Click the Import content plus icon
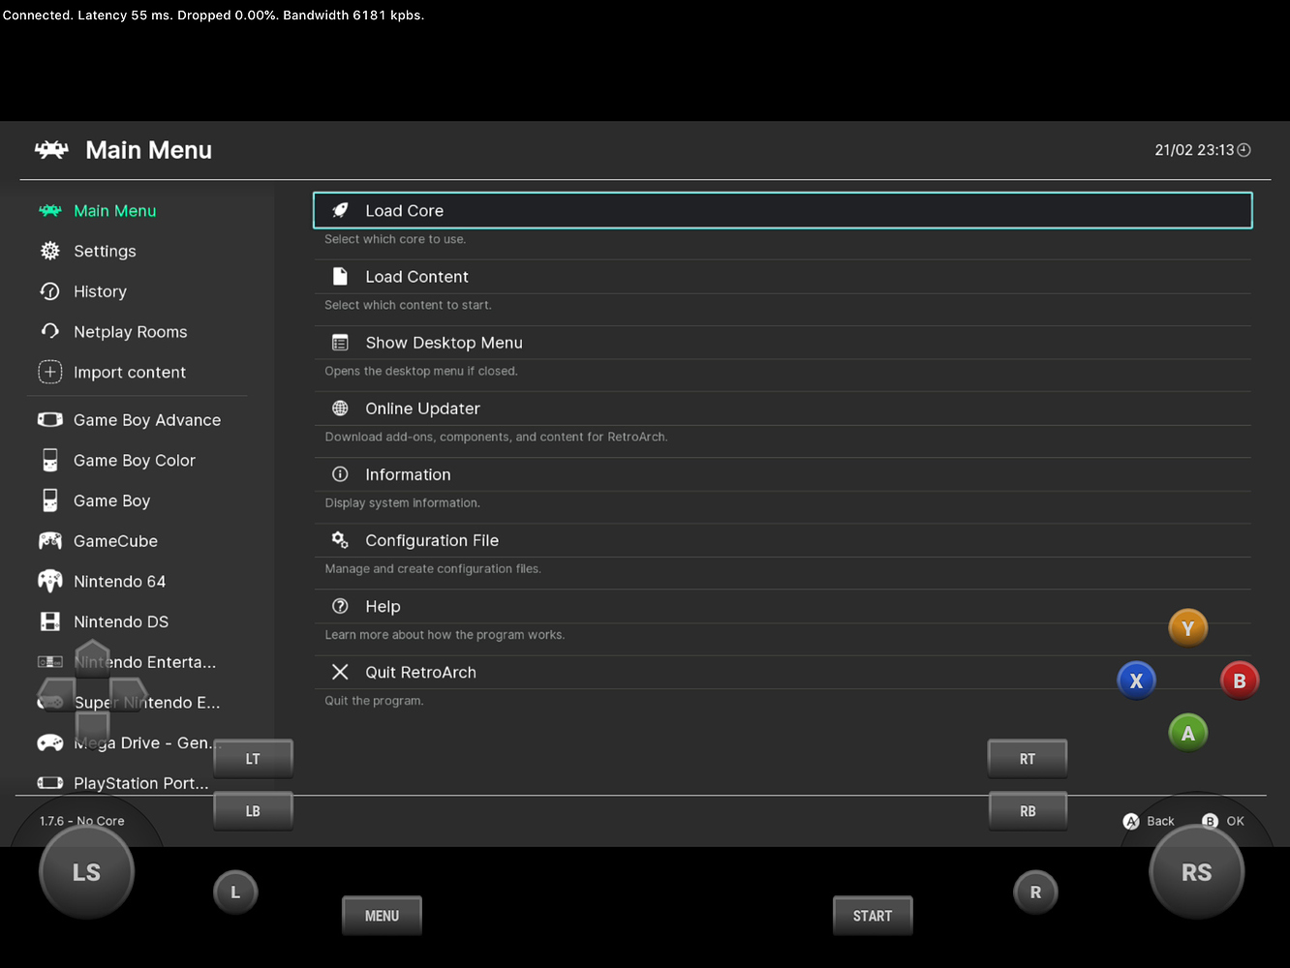The image size is (1290, 968). (x=50, y=372)
